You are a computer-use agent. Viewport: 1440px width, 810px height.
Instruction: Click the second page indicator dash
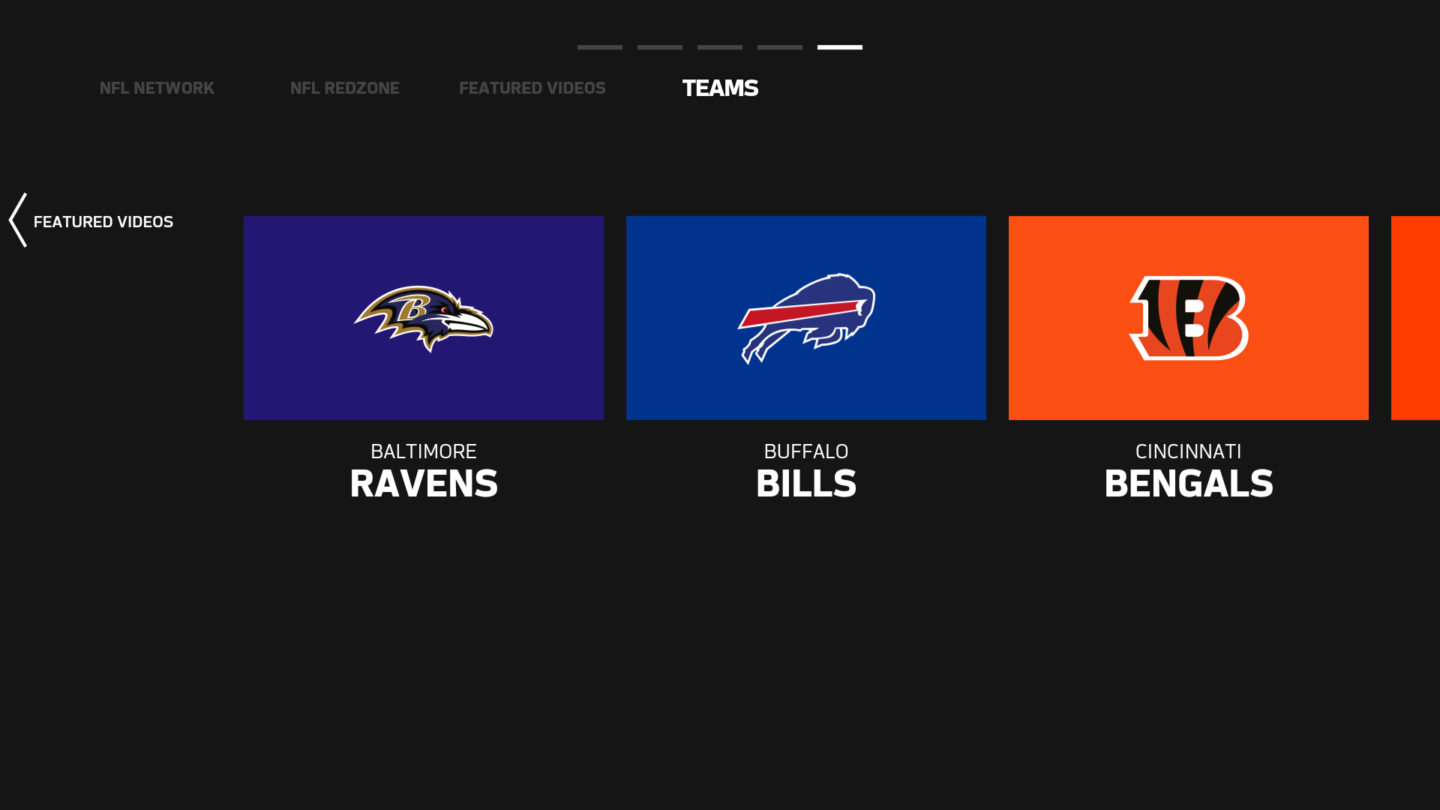coord(660,47)
